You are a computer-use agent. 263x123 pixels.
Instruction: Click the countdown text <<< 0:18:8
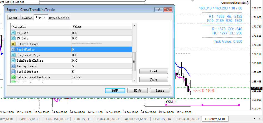204,91
